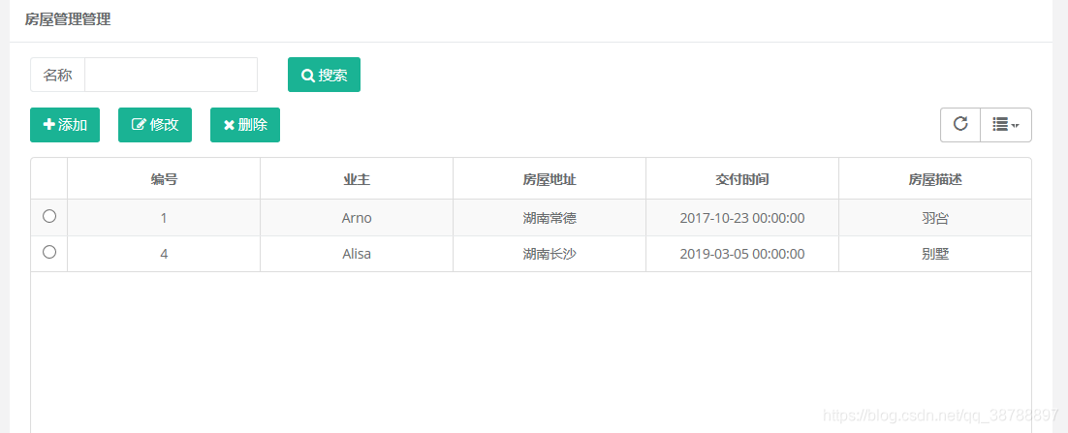Click the 湖南常德 address cell
The width and height of the screenshot is (1068, 433).
(x=550, y=218)
